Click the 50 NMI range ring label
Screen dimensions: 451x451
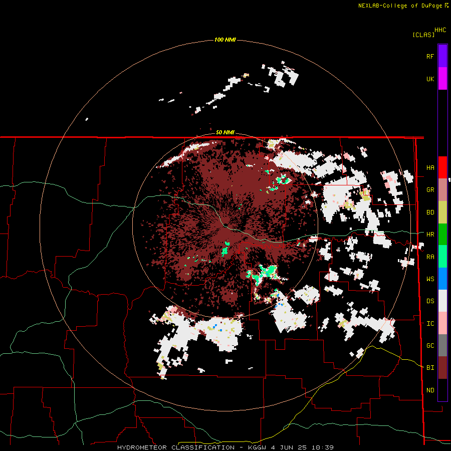pos(225,133)
